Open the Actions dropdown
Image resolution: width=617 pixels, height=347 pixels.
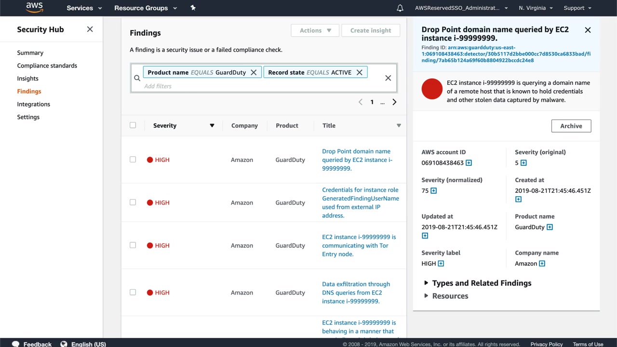[x=315, y=30]
